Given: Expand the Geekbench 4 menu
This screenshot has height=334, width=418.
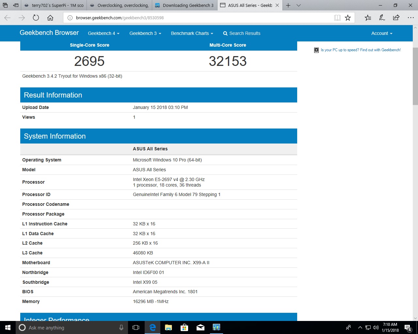Looking at the screenshot, I should tap(104, 33).
